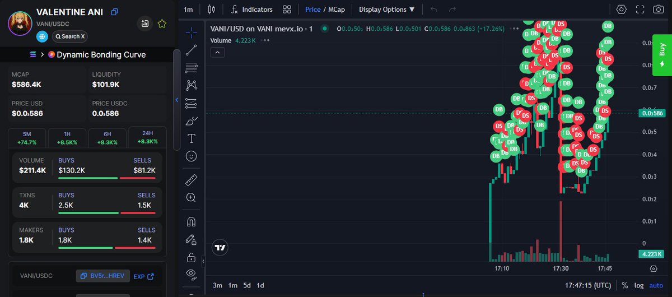Toggle hide all drawings eye icon
Screen dimensions: 672x297
tap(192, 275)
